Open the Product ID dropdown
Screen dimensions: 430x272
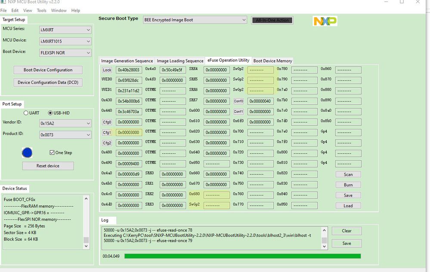click(x=65, y=135)
